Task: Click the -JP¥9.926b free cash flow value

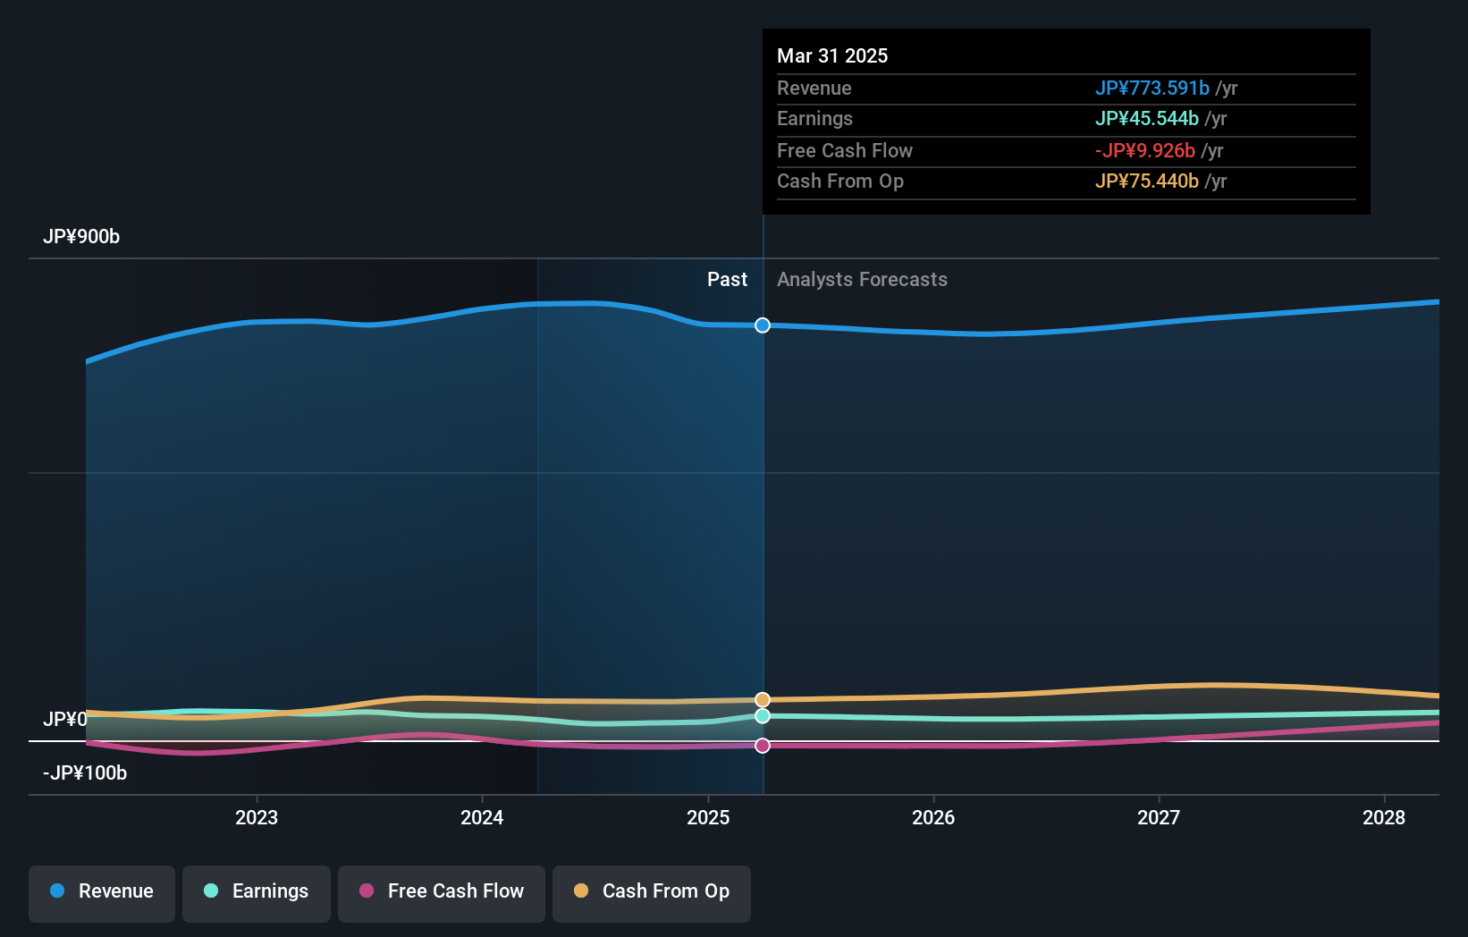Action: pos(1145,150)
